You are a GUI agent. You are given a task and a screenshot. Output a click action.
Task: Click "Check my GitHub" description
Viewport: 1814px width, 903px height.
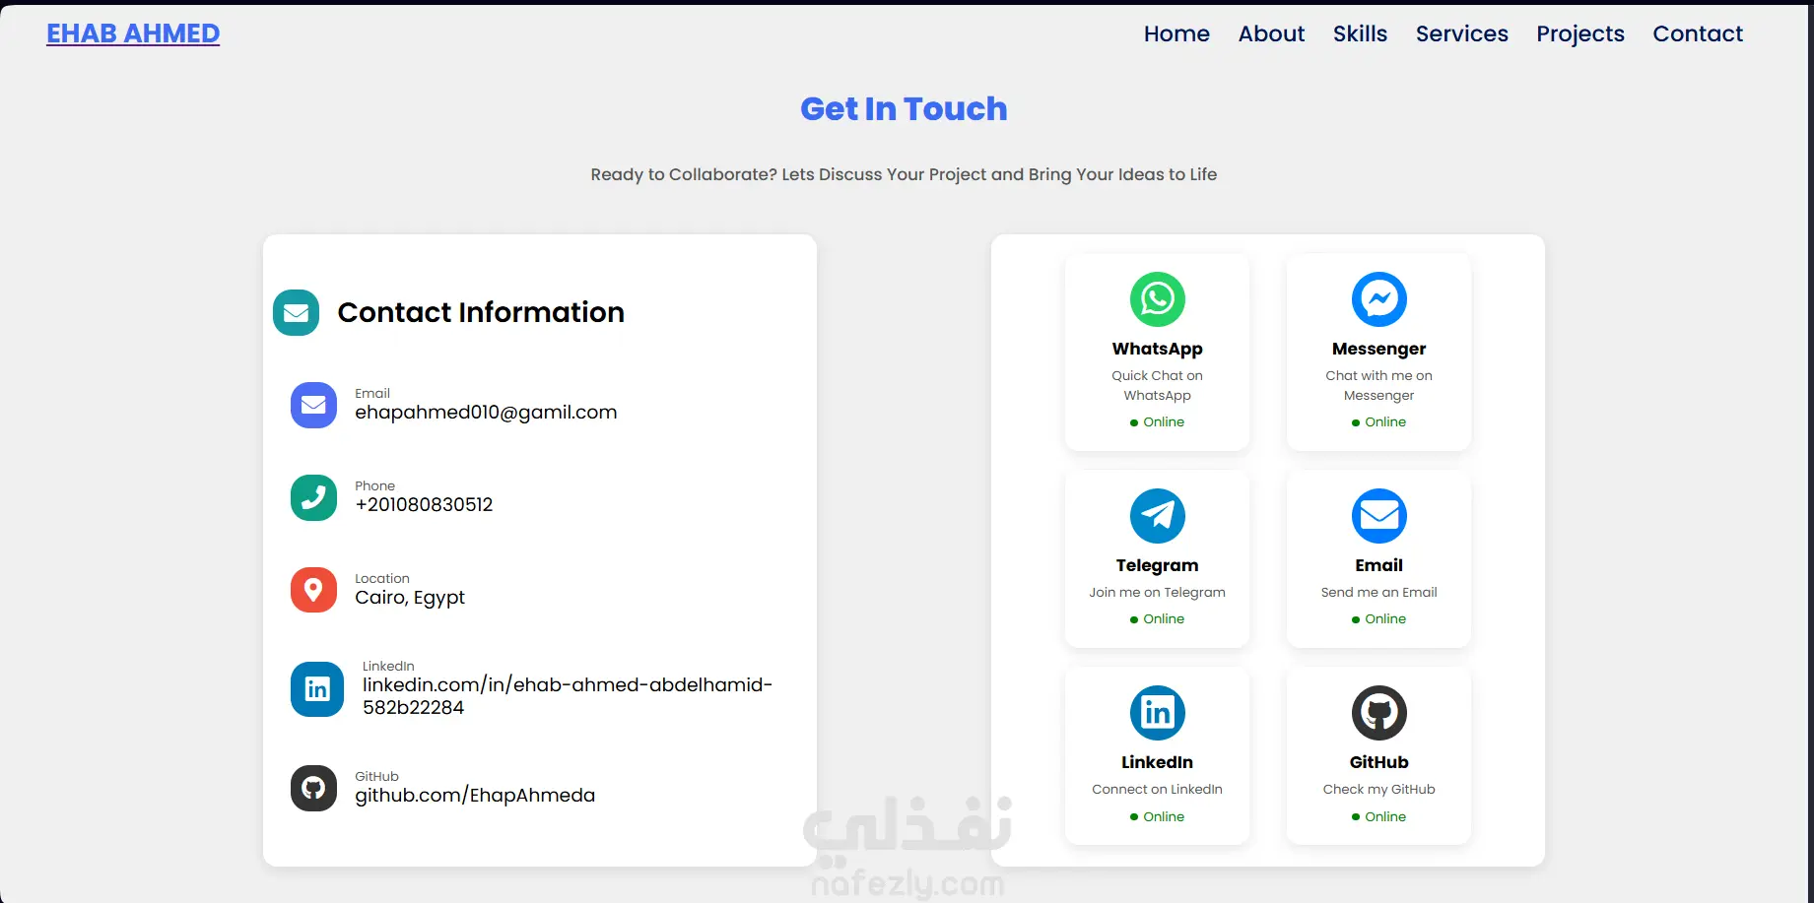point(1379,789)
